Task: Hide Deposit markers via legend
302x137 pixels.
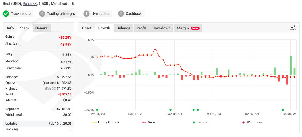Action: 200,122
